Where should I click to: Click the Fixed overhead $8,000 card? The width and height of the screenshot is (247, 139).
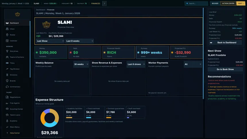[x=95, y=113]
